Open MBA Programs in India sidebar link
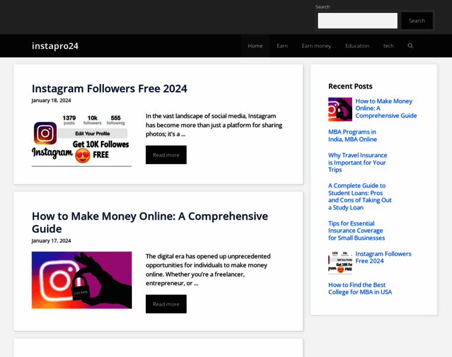The image size is (452, 357). point(353,136)
